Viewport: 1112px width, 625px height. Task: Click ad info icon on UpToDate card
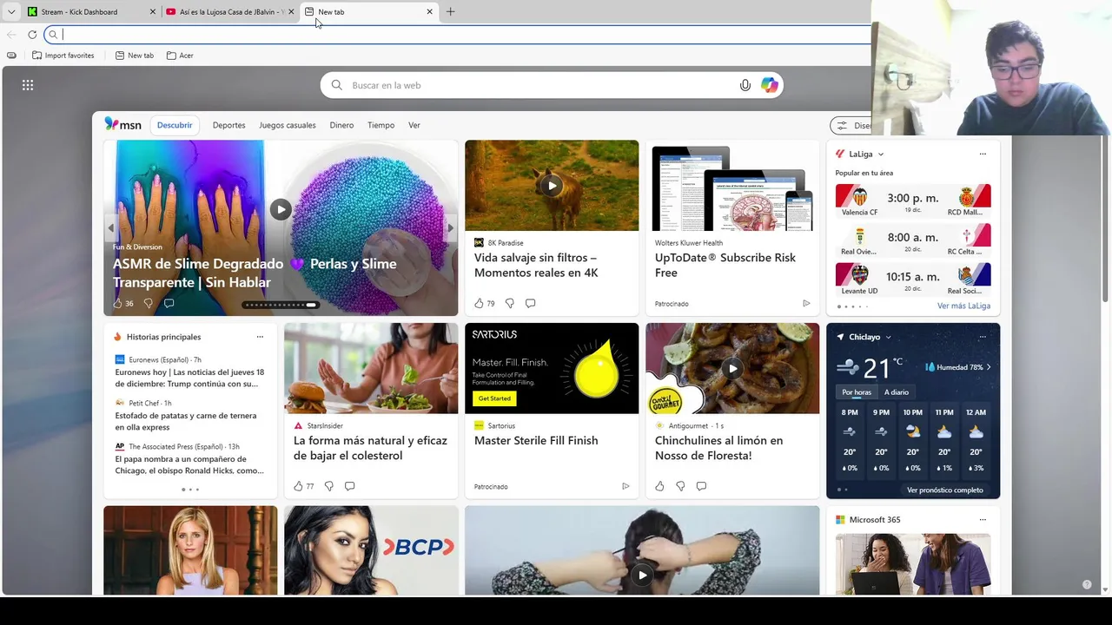click(806, 304)
